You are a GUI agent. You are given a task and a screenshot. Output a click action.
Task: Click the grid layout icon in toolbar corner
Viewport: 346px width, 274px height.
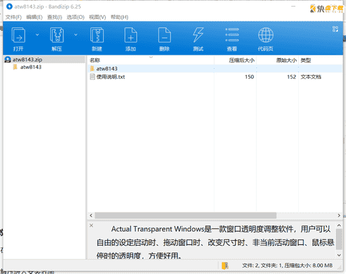[335, 29]
